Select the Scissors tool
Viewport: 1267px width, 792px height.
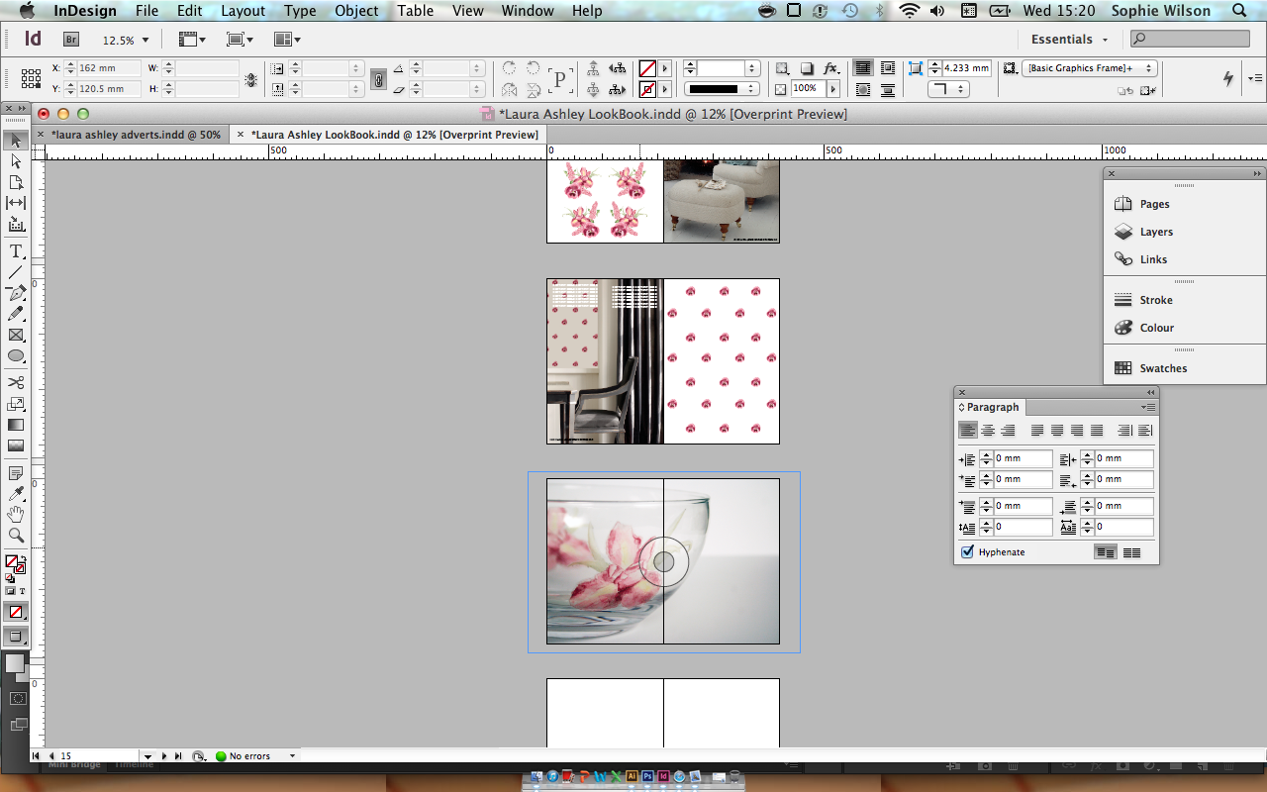tap(16, 382)
